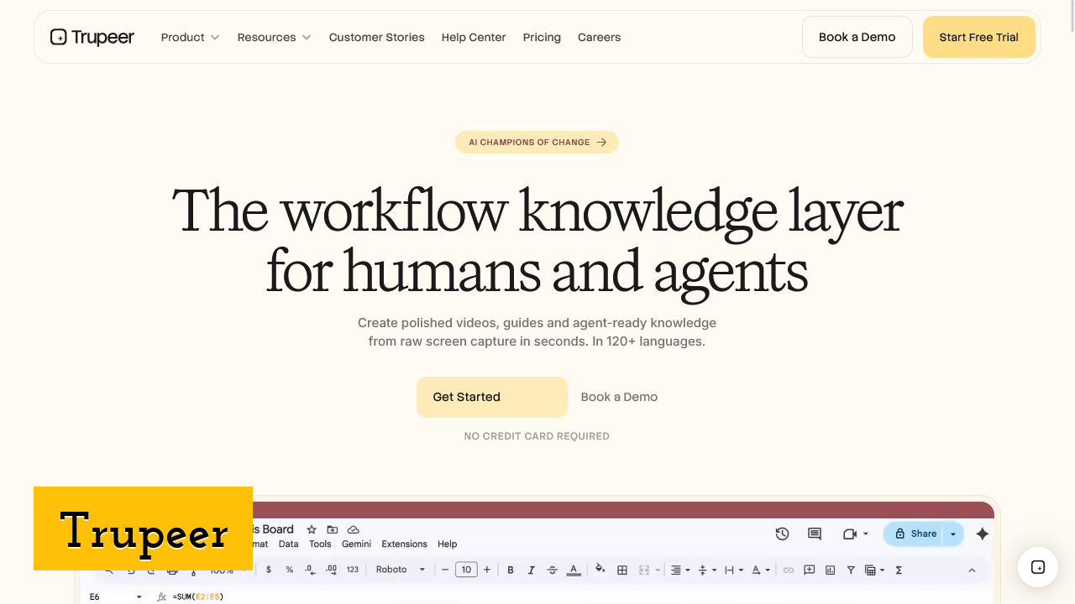Decrease font size with the minus icon
Viewport: 1075px width, 604px height.
click(x=445, y=570)
